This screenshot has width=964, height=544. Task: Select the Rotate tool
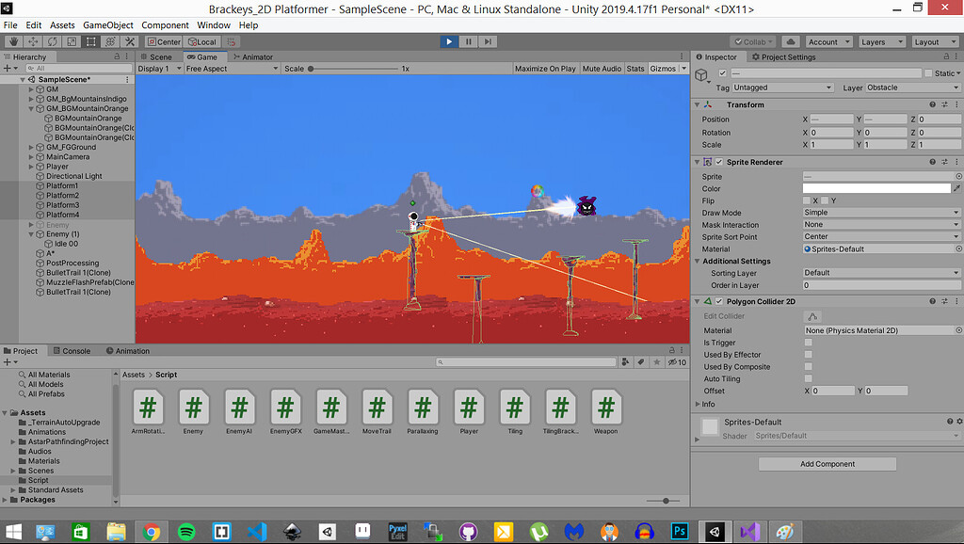tap(53, 41)
